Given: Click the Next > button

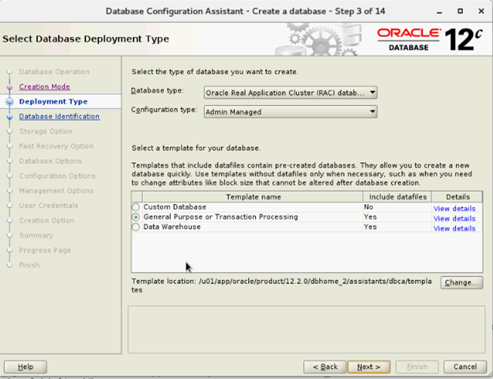Looking at the screenshot, I should click(369, 366).
